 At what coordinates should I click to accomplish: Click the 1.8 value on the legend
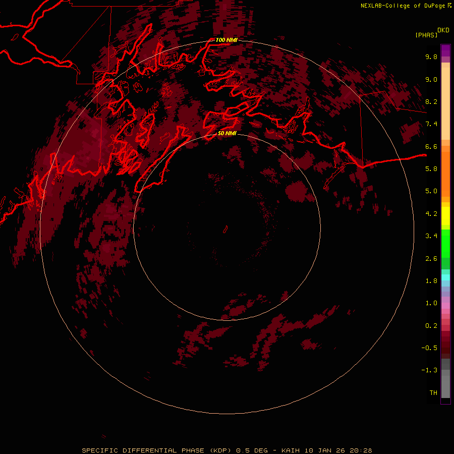[x=431, y=281]
